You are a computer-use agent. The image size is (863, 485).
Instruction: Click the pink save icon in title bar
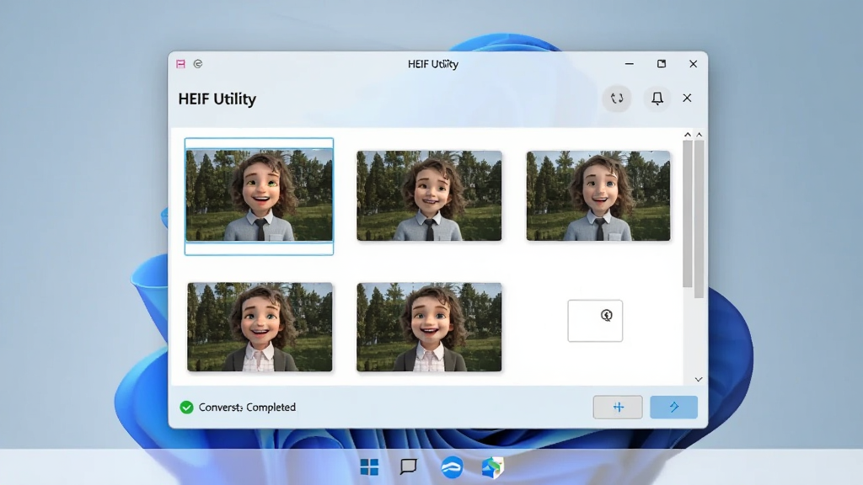(180, 64)
